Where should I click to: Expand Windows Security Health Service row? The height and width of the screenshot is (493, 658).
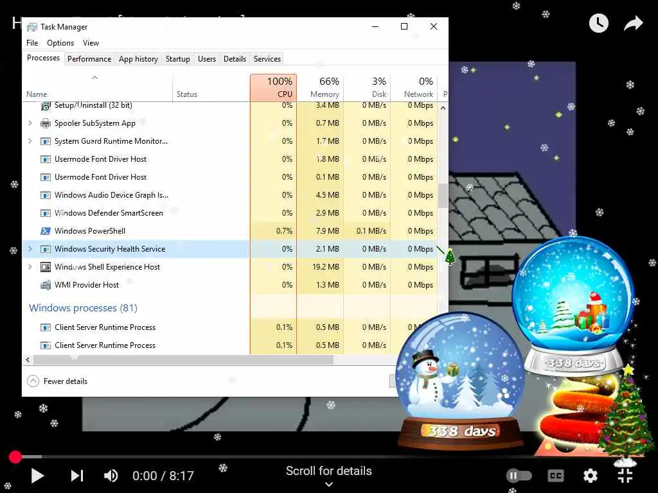[x=30, y=248]
